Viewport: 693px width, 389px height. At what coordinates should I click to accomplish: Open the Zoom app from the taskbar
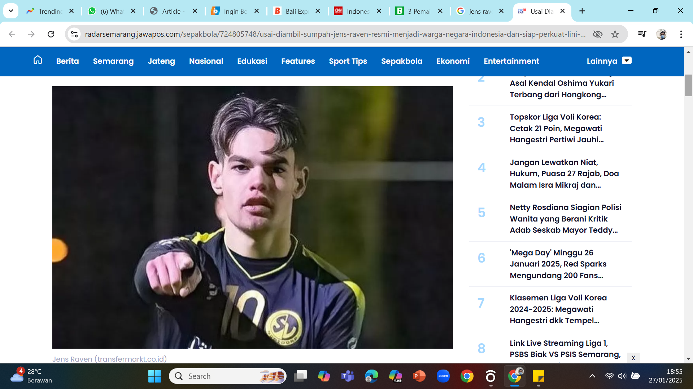point(443,376)
